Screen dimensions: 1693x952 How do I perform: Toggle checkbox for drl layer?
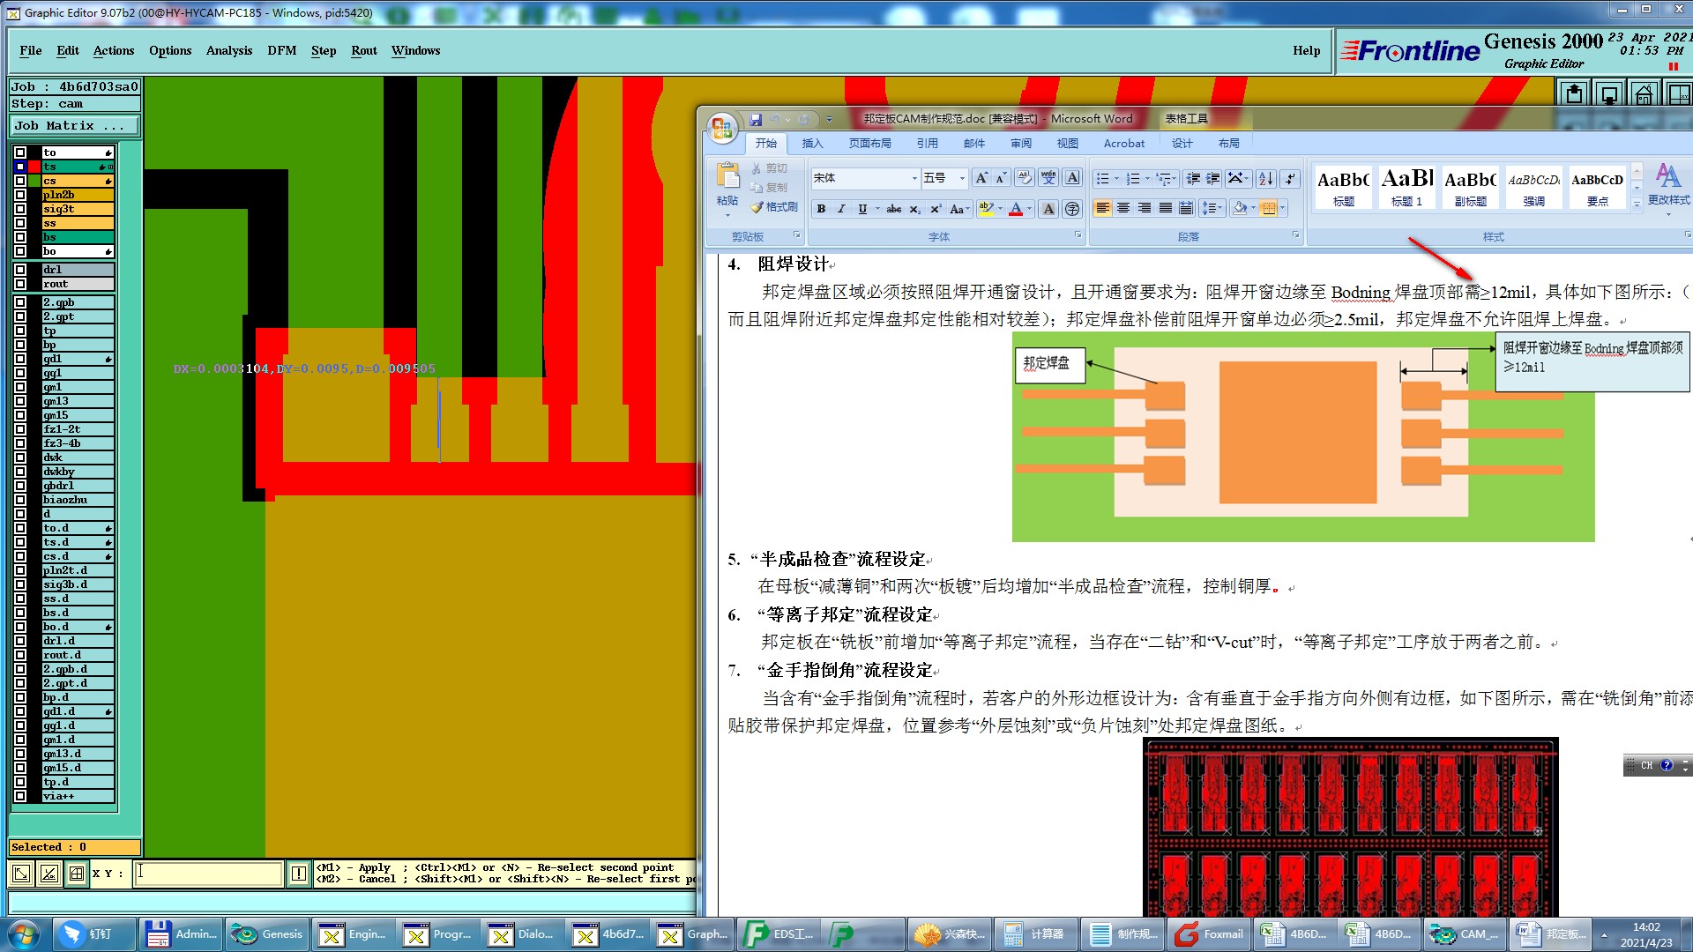point(20,270)
